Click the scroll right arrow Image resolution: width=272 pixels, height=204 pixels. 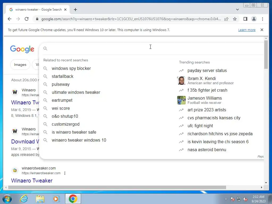point(262,187)
